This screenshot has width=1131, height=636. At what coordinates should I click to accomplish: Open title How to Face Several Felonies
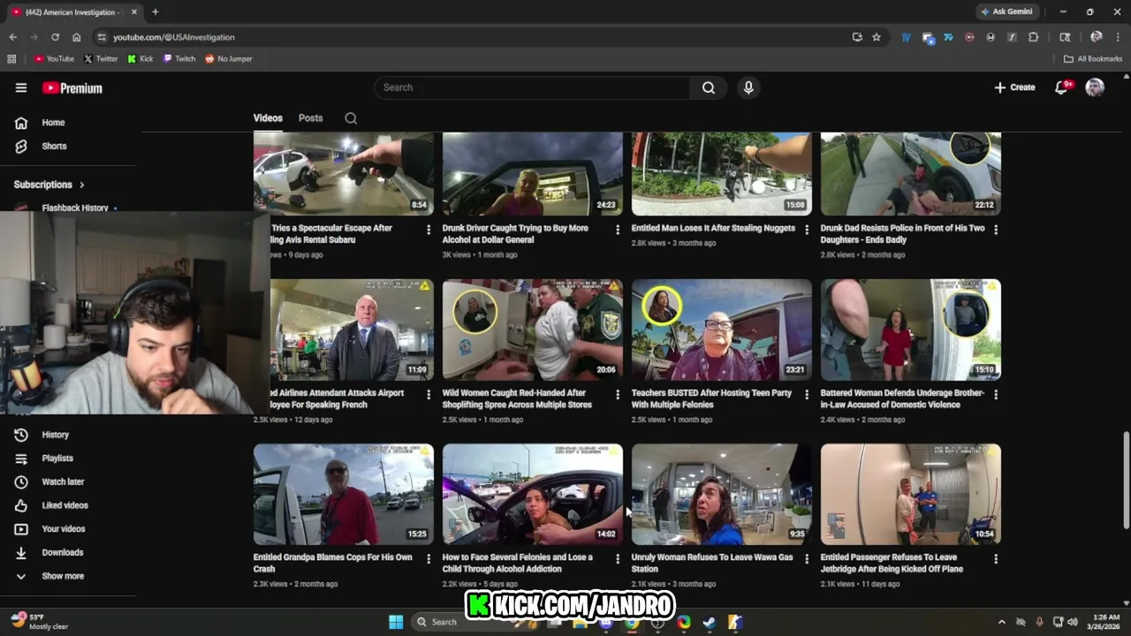pos(518,563)
